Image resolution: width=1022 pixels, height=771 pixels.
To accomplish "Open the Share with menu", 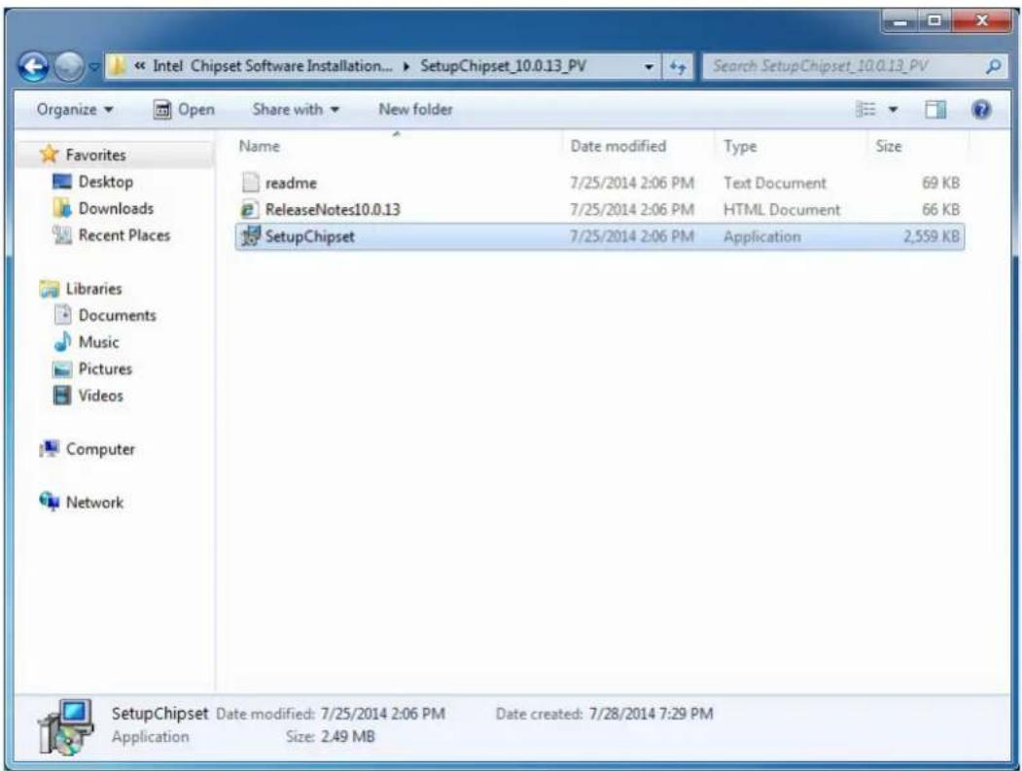I will [x=296, y=110].
